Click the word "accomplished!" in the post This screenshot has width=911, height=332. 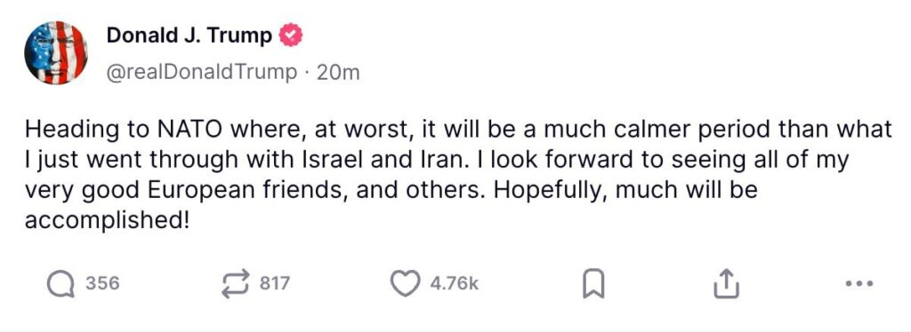tap(107, 221)
